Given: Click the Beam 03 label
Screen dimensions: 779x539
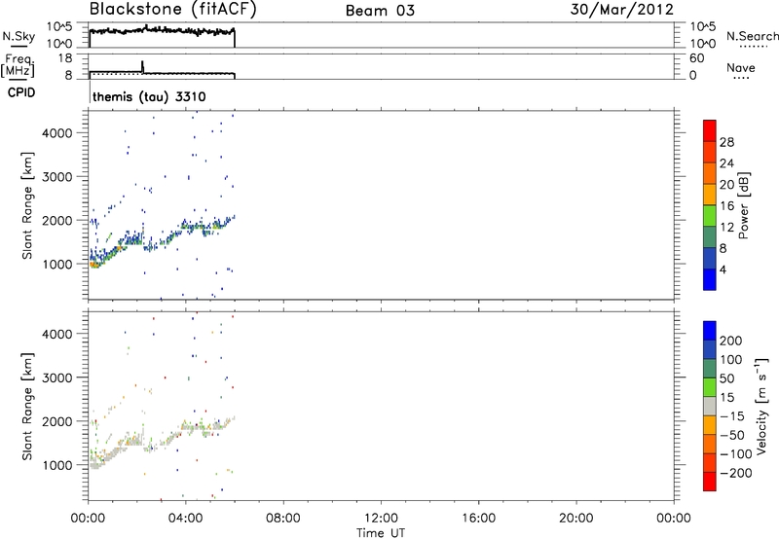Looking at the screenshot, I should point(380,11).
